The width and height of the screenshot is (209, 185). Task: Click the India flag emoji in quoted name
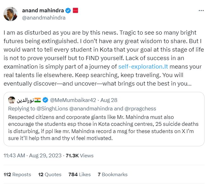(x=38, y=100)
